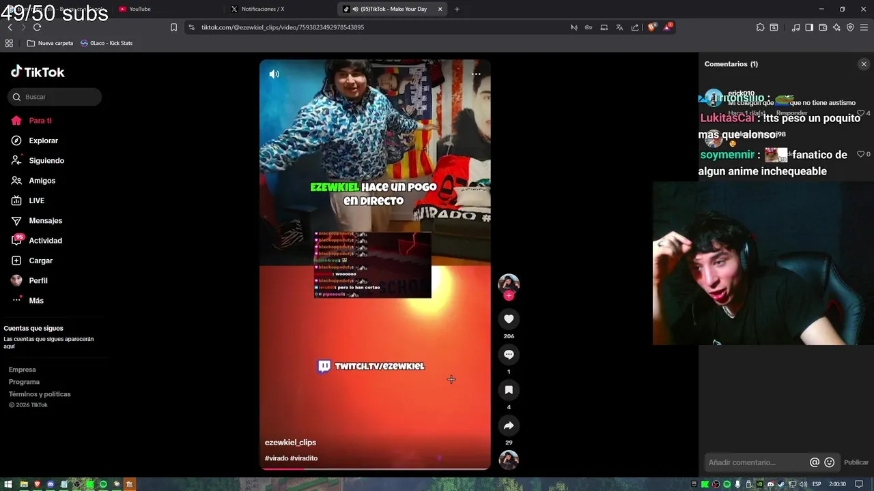The width and height of the screenshot is (874, 491).
Task: Share the video using the arrow icon
Action: click(x=509, y=426)
